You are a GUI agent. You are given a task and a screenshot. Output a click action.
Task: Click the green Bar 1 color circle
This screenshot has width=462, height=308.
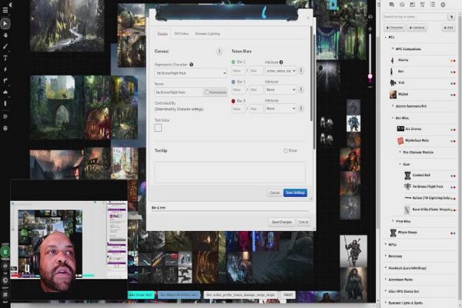tap(233, 62)
